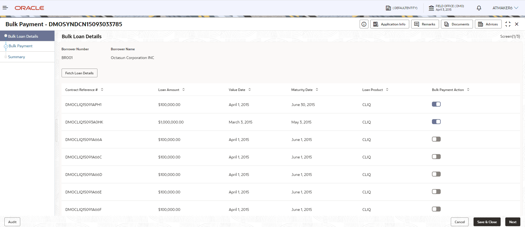The width and height of the screenshot is (525, 227).
Task: Open the hamburger navigation menu
Action: 5,8
